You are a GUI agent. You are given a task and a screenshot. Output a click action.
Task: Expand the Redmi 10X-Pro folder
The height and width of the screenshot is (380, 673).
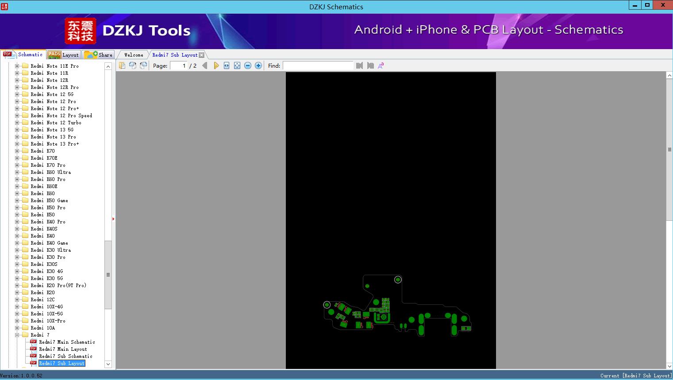(17, 321)
